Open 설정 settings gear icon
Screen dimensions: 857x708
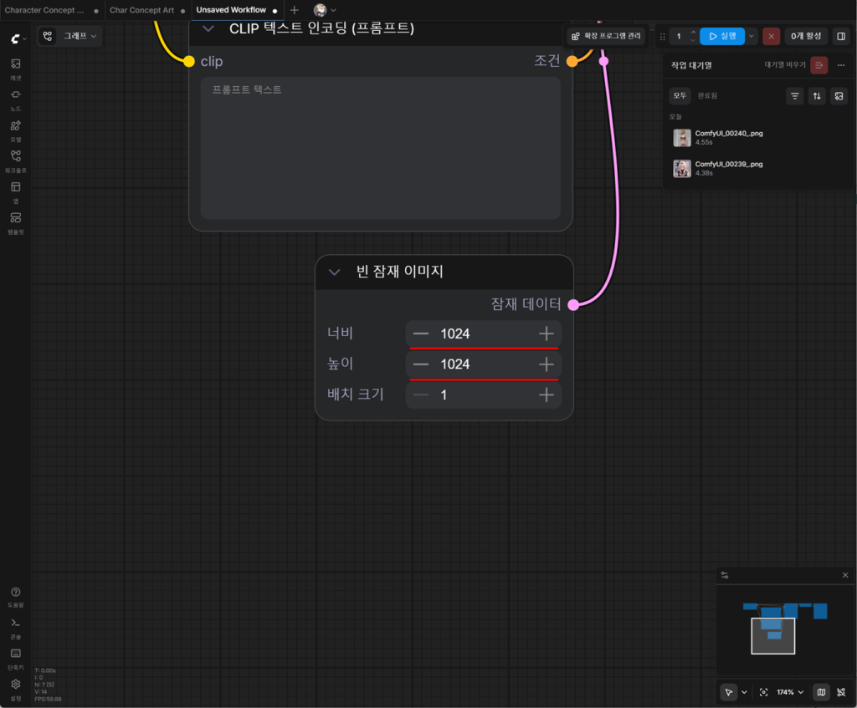15,690
